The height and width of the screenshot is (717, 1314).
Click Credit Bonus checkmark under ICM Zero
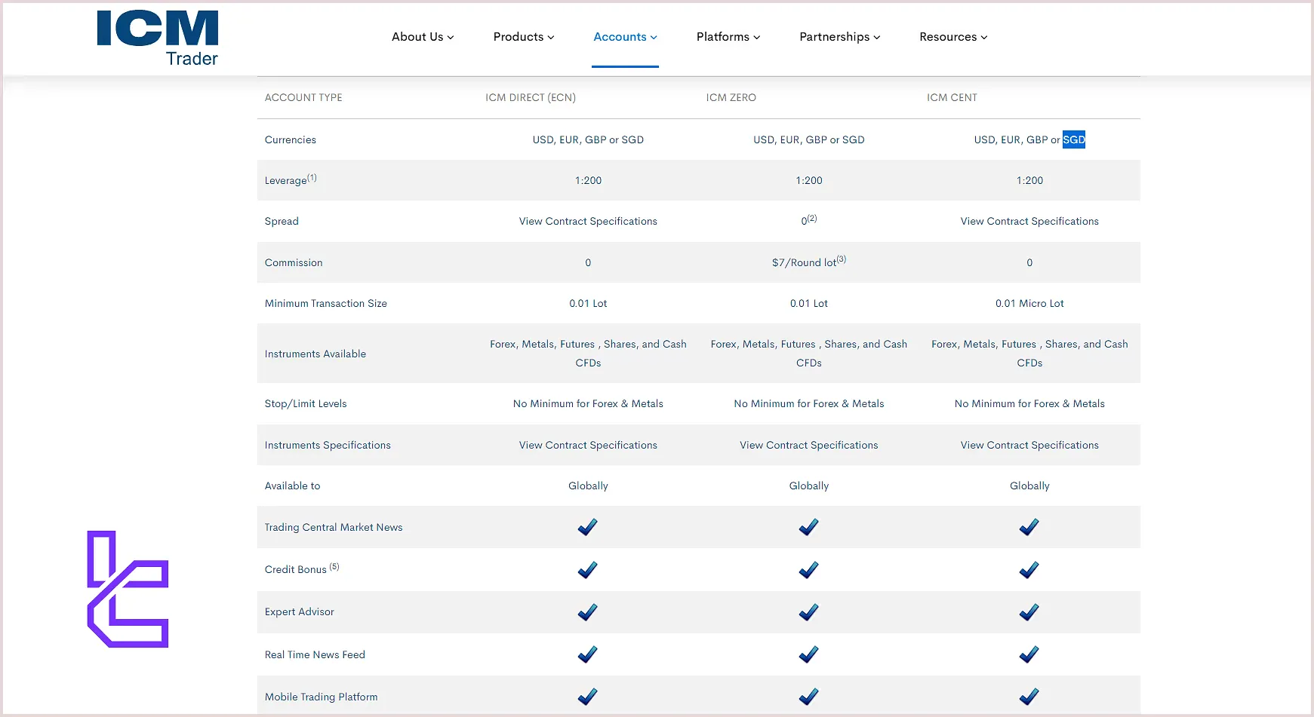click(x=808, y=570)
